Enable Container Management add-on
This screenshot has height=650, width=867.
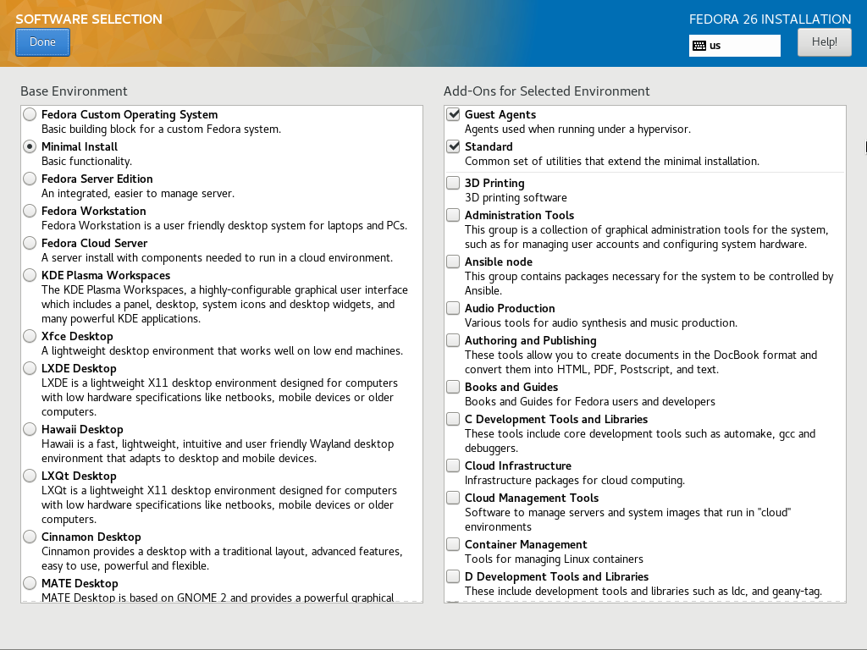454,544
